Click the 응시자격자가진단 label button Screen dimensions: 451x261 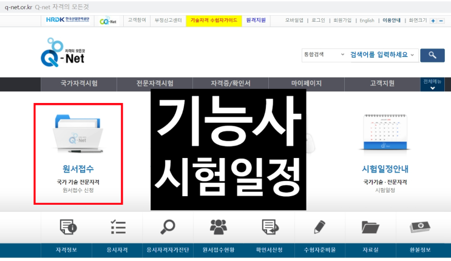tap(168, 250)
